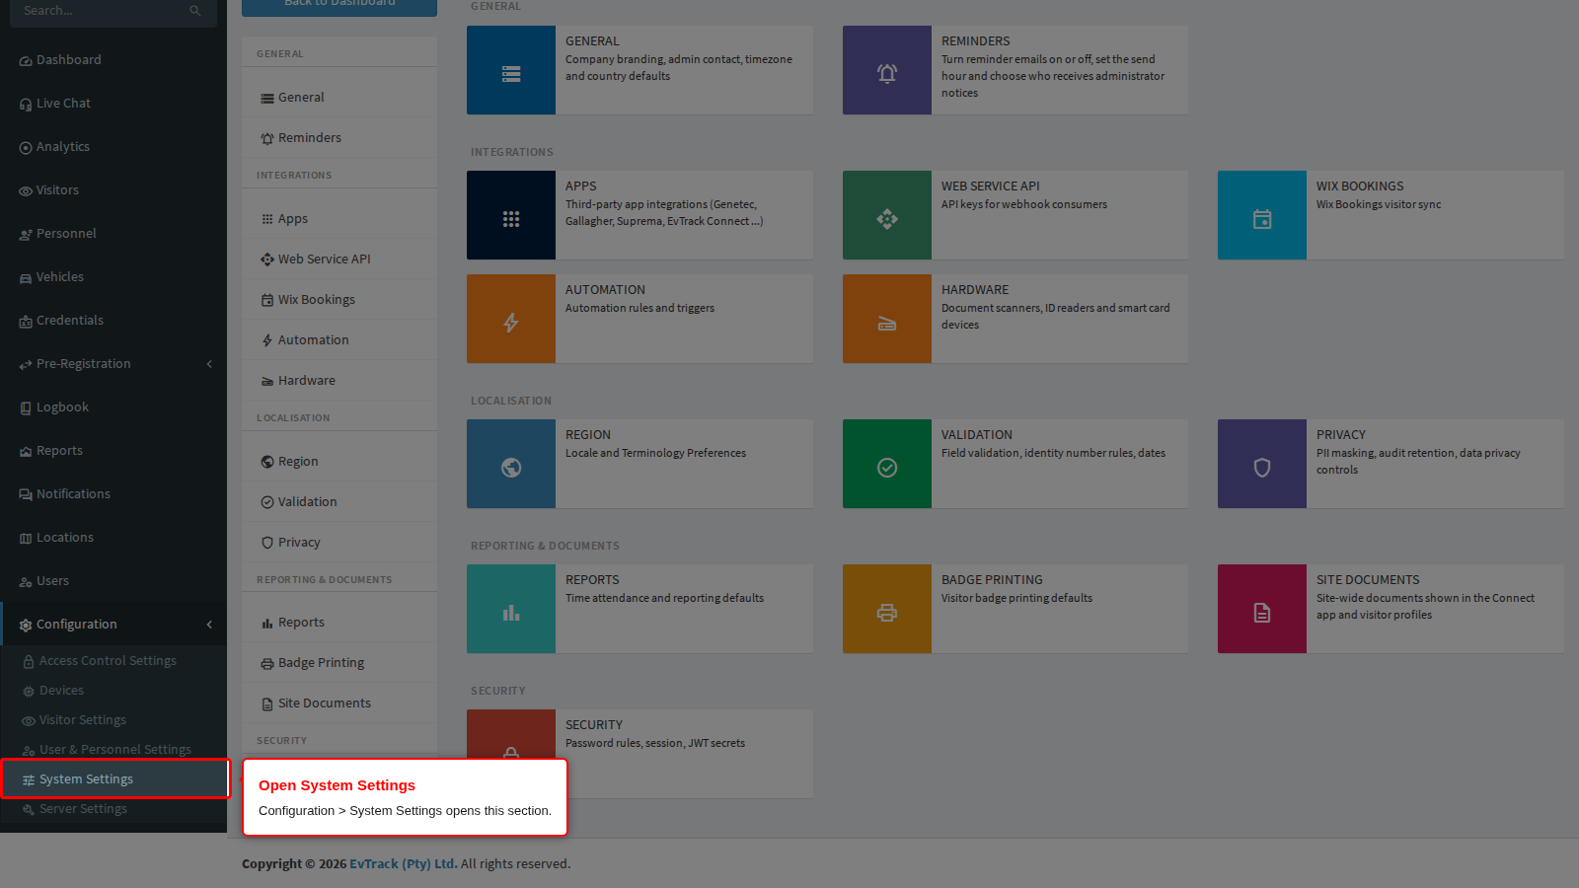Click the Analytics icon in sidebar
1579x888 pixels.
coord(26,148)
